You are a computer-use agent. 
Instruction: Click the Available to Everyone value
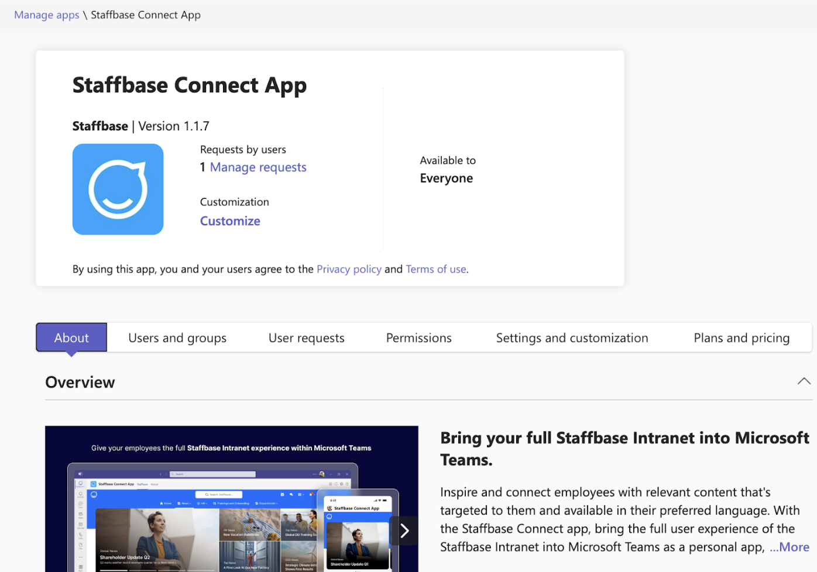[x=447, y=178]
